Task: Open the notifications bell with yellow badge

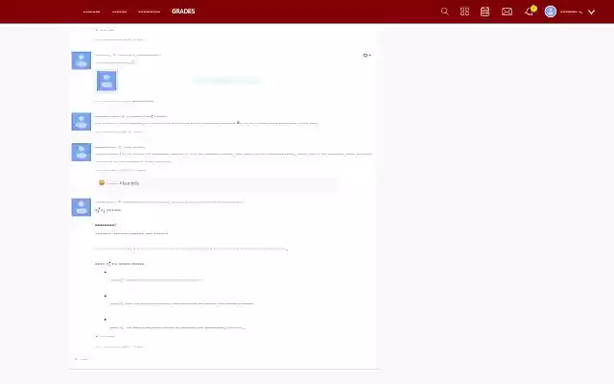Action: pyautogui.click(x=530, y=11)
